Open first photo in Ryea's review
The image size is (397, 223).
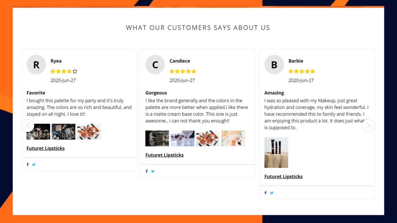pos(38,132)
